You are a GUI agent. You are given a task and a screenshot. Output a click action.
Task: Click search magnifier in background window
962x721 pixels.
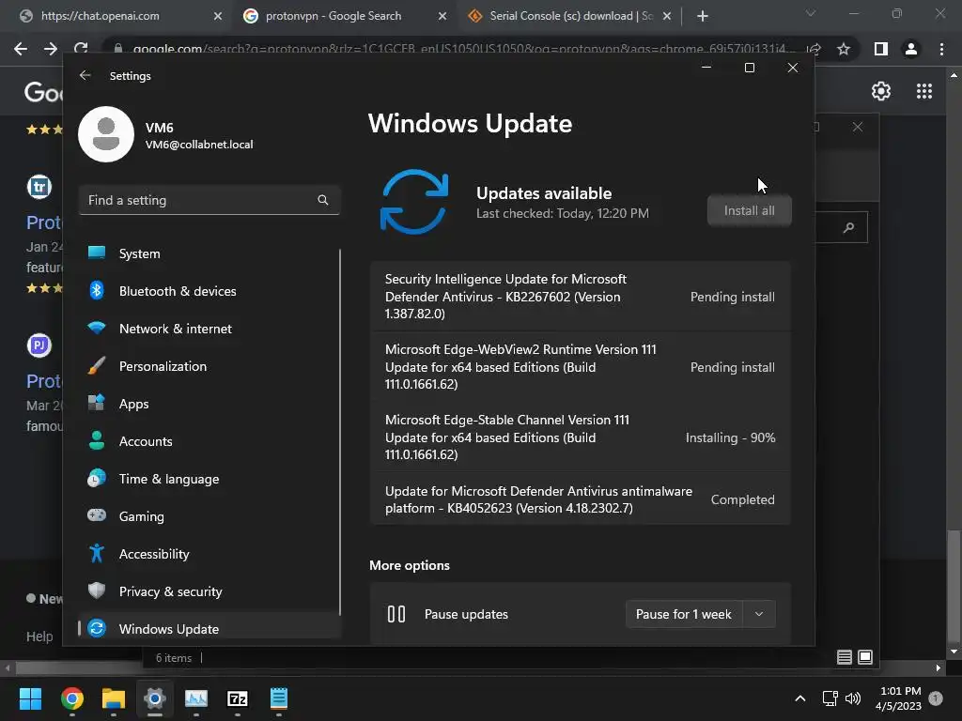849,227
